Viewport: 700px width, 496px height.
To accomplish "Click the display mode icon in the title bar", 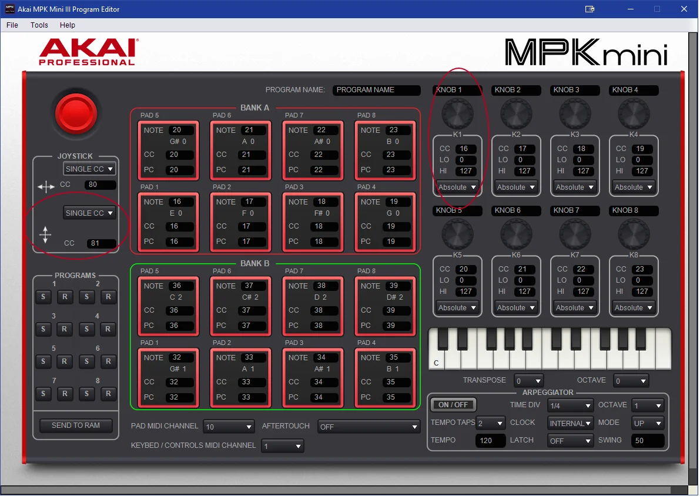I will [x=590, y=9].
